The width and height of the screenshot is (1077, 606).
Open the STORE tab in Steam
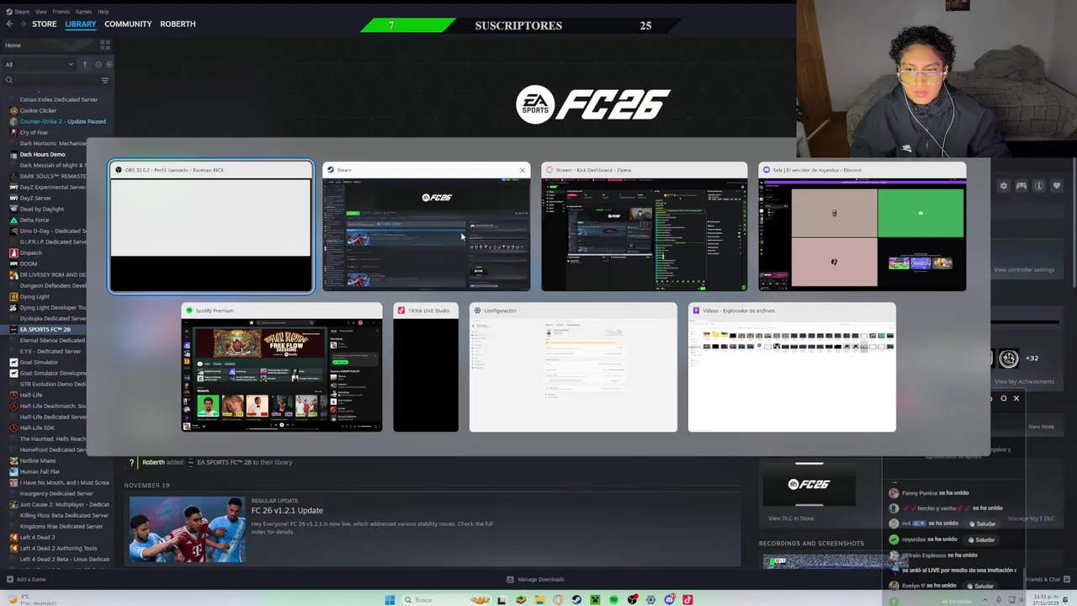pos(44,24)
